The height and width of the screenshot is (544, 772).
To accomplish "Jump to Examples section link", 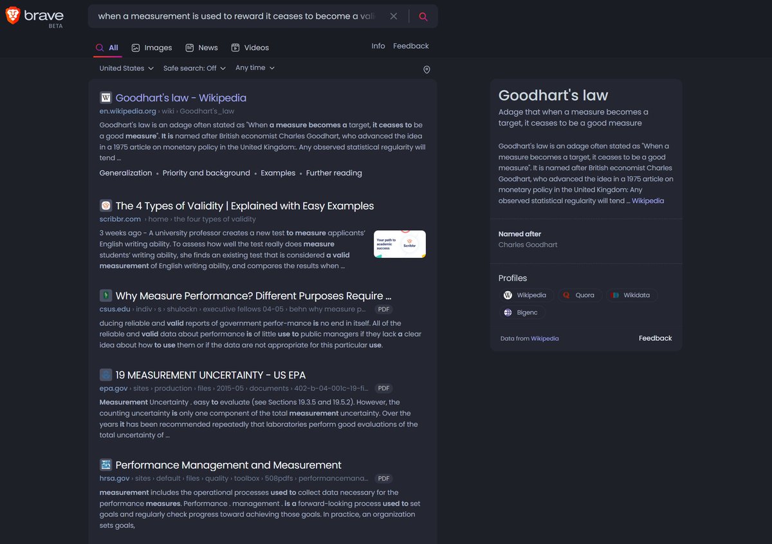I will (278, 173).
